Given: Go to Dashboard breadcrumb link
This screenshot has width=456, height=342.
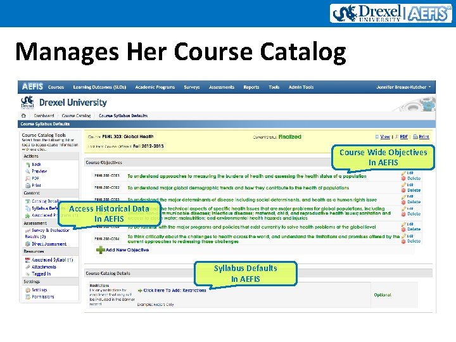Looking at the screenshot, I should [x=44, y=115].
